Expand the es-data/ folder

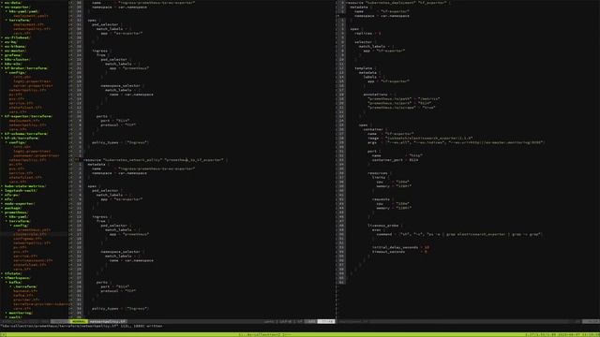(x=12, y=3)
